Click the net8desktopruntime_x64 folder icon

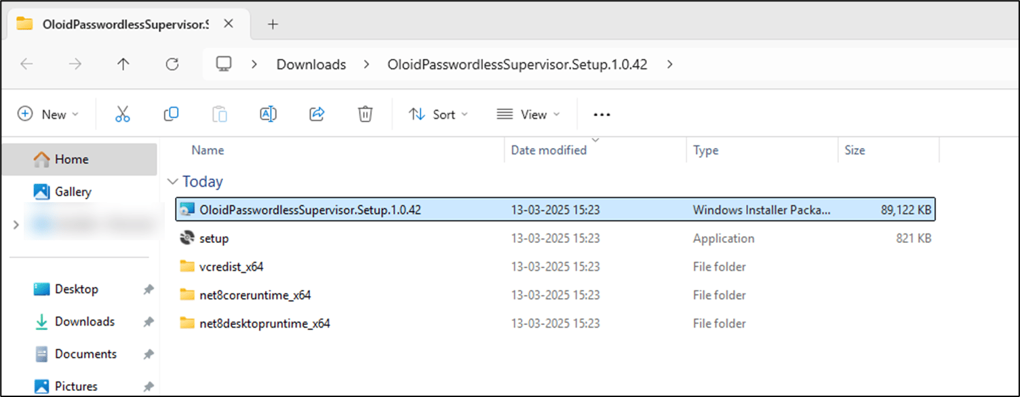(187, 324)
